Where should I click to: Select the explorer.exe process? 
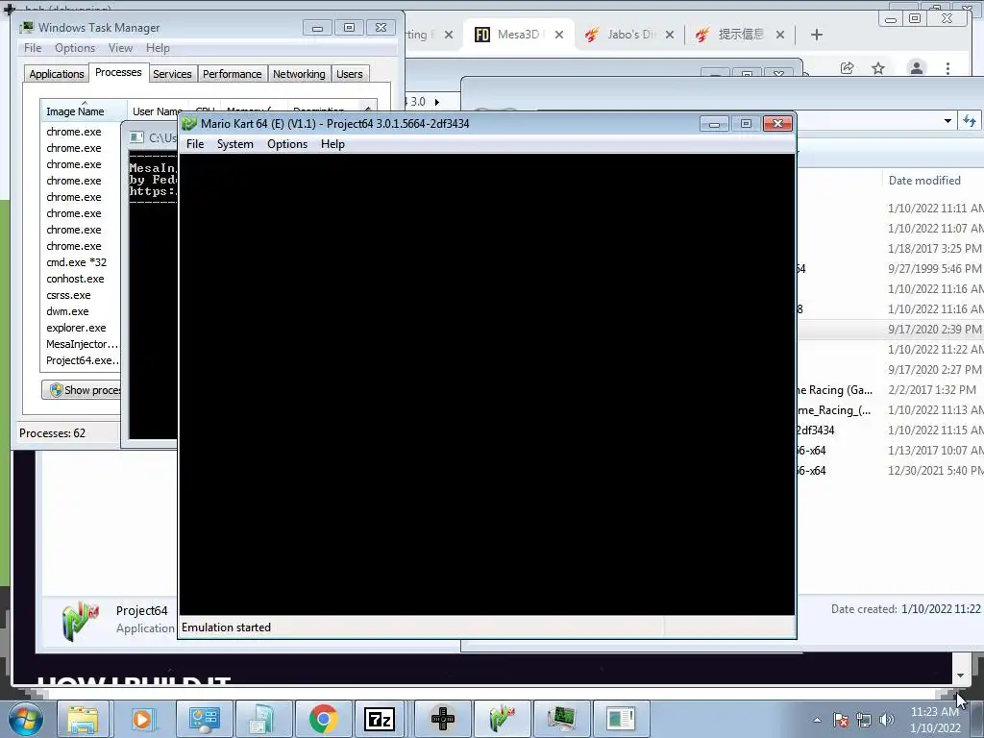(76, 328)
